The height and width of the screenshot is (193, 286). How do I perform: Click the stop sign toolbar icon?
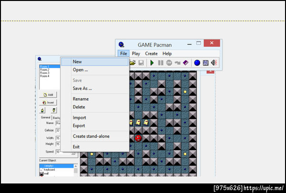click(169, 63)
